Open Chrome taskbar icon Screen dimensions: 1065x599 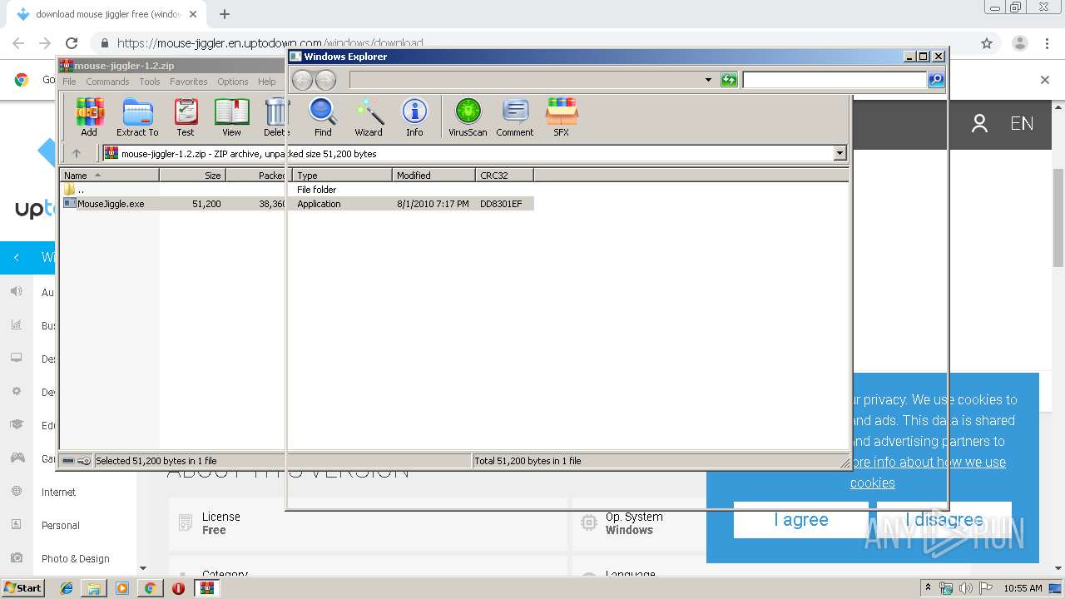150,588
